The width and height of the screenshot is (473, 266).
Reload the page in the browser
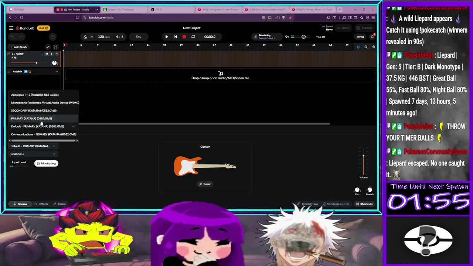(22, 17)
